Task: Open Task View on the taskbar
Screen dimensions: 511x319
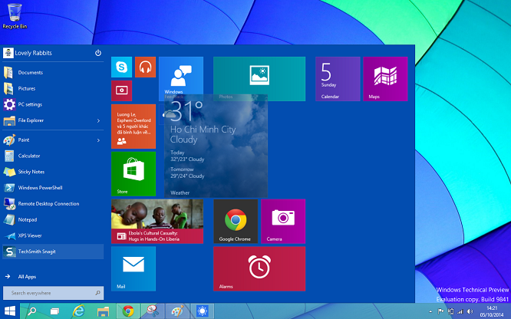Action: point(54,311)
